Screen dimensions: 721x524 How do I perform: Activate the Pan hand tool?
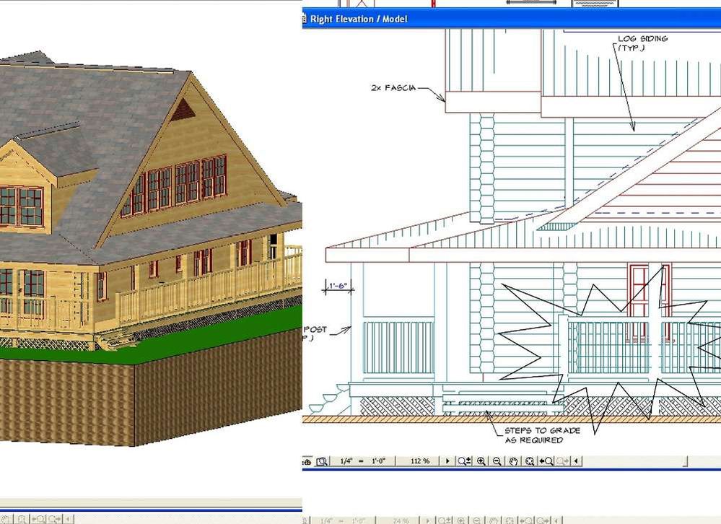514,461
